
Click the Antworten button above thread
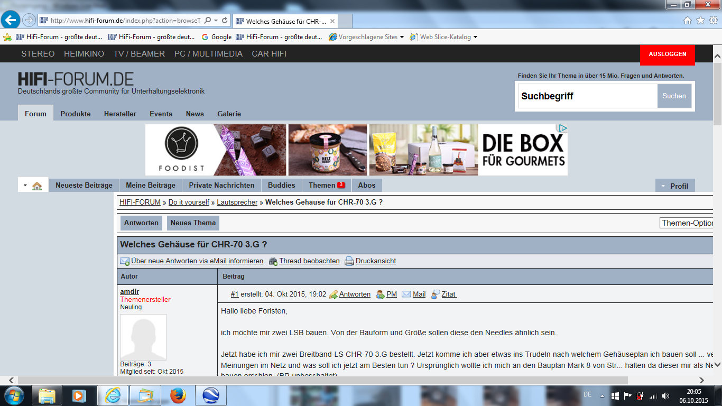141,223
